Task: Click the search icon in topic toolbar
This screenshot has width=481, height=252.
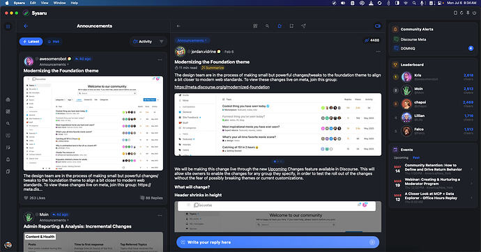Action: tap(267, 26)
